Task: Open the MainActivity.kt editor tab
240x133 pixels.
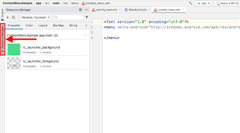Action: pyautogui.click(x=136, y=10)
